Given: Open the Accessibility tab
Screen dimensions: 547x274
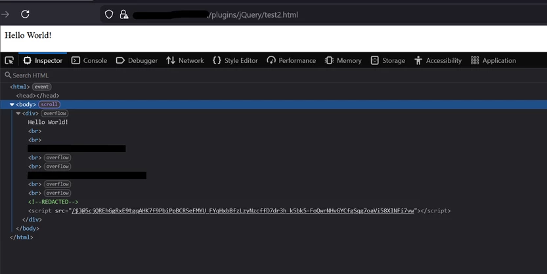Looking at the screenshot, I should [438, 60].
